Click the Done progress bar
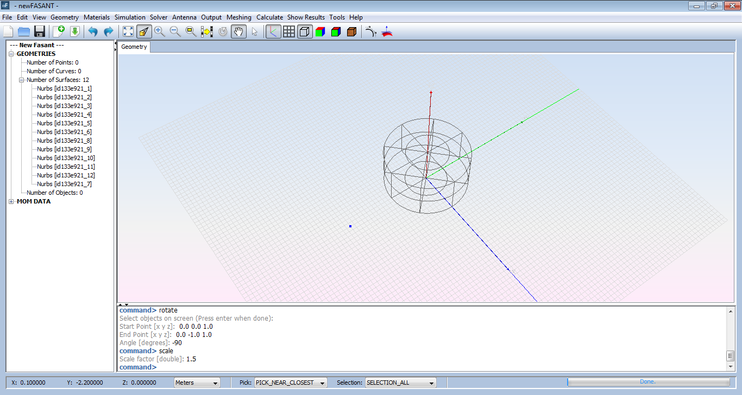The height and width of the screenshot is (395, 742). [x=647, y=382]
